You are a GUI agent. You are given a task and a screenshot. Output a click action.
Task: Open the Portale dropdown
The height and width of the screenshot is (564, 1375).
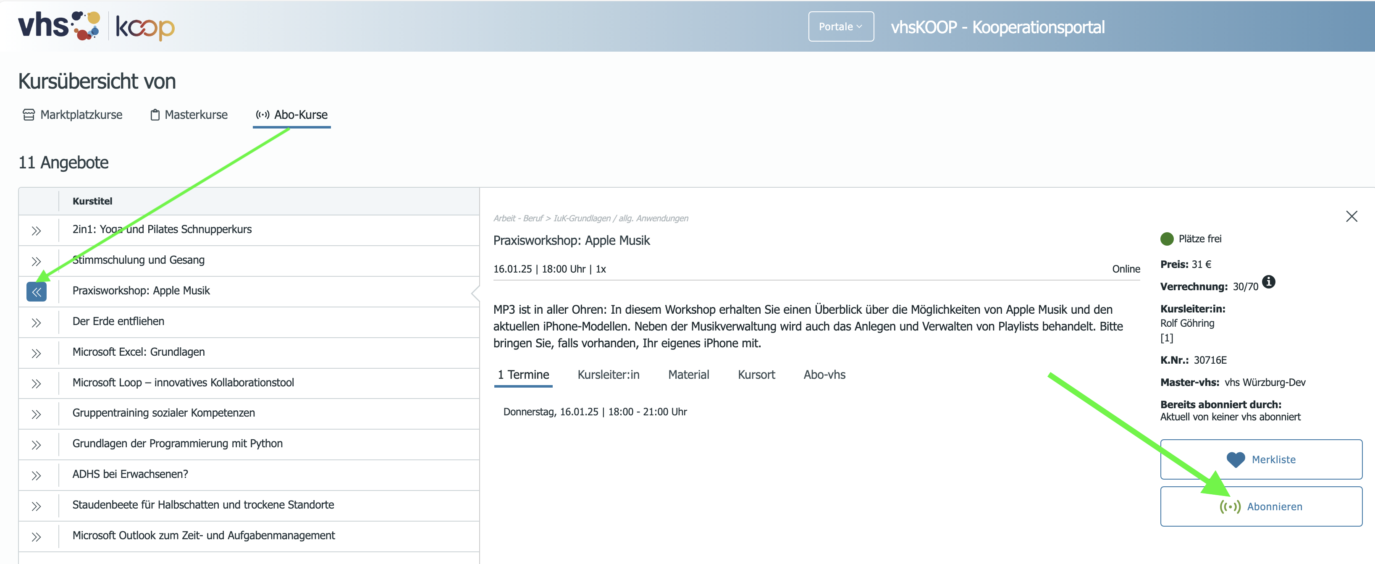coord(841,27)
